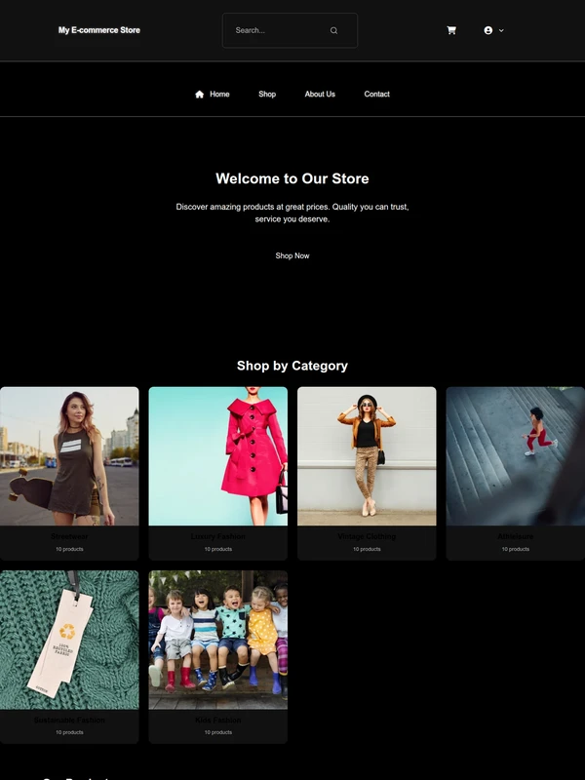Open the Streetwear category image
Viewport: 585px width, 780px height.
(69, 456)
